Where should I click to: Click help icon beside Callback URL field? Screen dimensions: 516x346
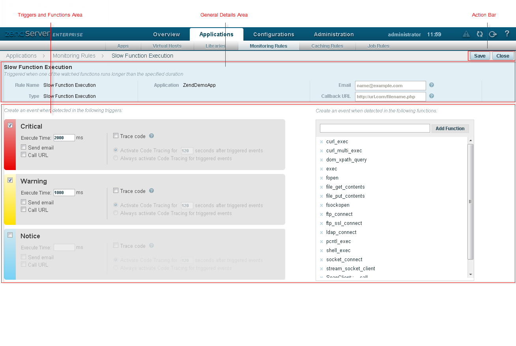[432, 96]
